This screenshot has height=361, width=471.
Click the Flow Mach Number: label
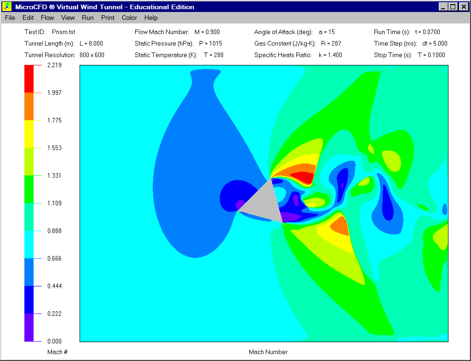(x=162, y=32)
